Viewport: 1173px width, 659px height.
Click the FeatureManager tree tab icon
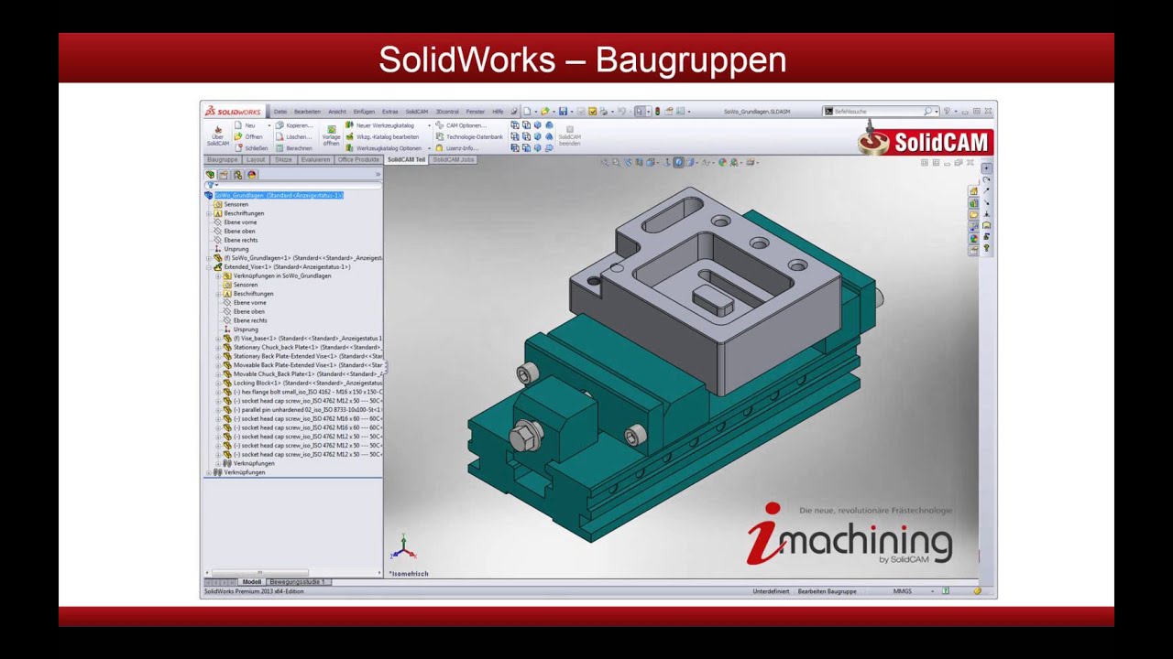[210, 175]
